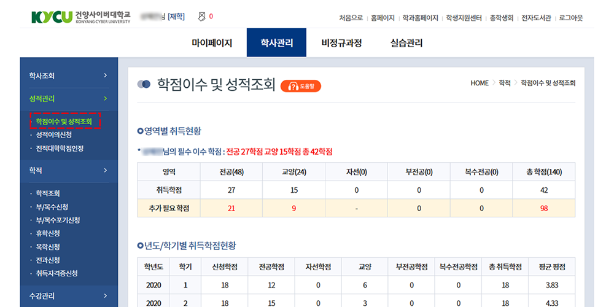
Task: Click the [재학] status label
Action: coord(176,17)
